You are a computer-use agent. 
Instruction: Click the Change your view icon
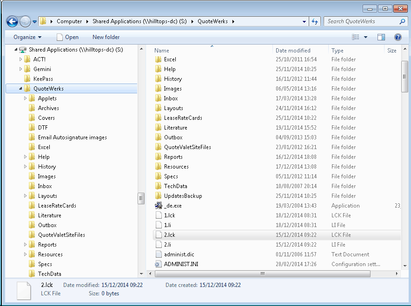(356, 37)
